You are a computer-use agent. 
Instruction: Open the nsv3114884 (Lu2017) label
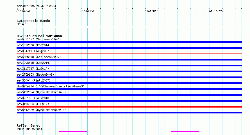[x=33, y=104]
